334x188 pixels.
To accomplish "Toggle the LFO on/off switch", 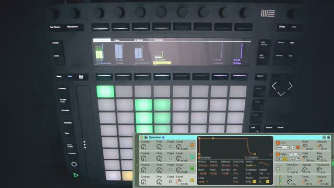I will pos(278,143).
